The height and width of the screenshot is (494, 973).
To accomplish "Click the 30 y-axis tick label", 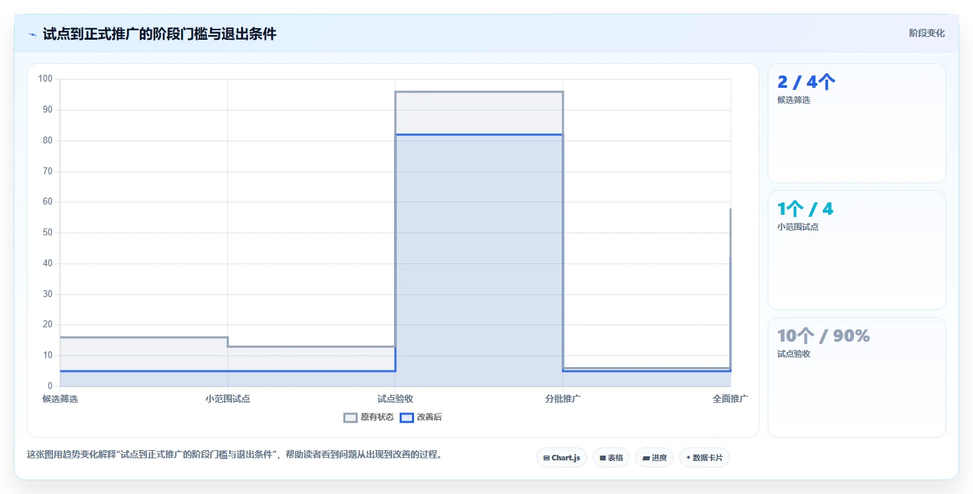I will [x=48, y=294].
